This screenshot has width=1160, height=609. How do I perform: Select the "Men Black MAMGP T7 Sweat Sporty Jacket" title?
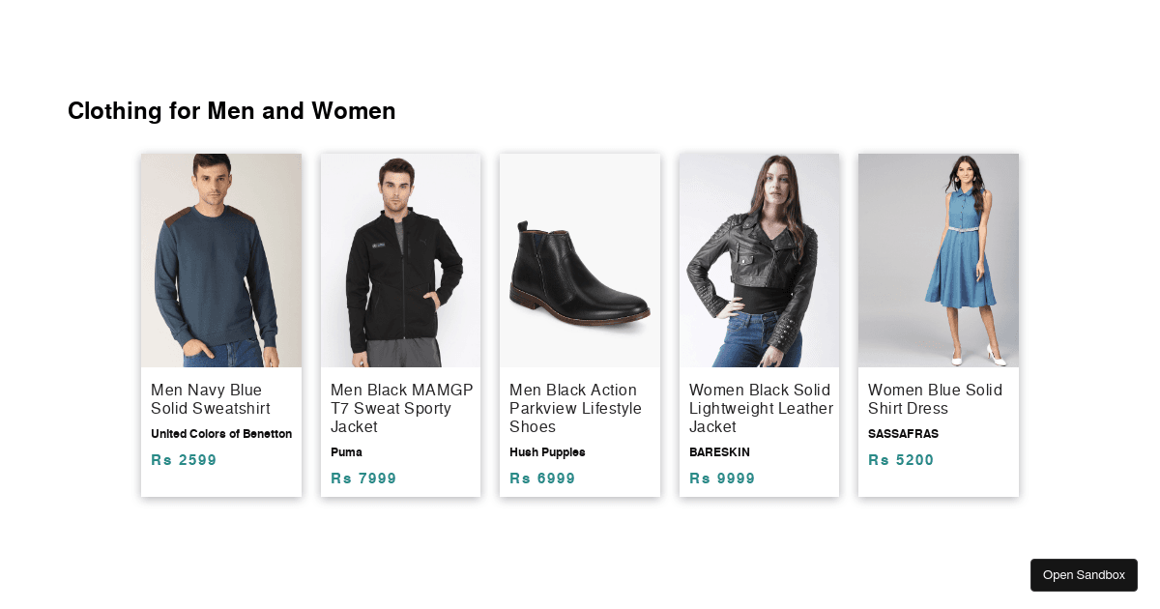coord(402,408)
